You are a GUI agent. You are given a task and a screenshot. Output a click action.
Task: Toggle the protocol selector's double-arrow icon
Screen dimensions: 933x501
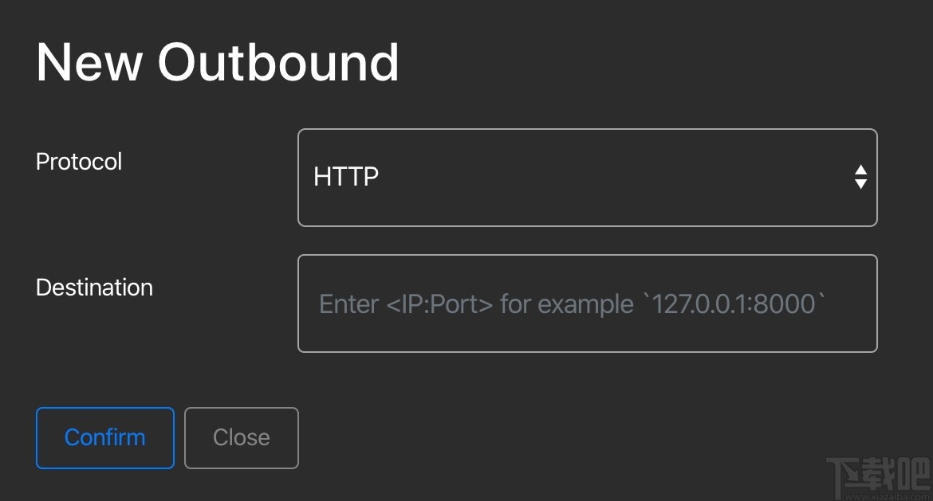click(860, 177)
